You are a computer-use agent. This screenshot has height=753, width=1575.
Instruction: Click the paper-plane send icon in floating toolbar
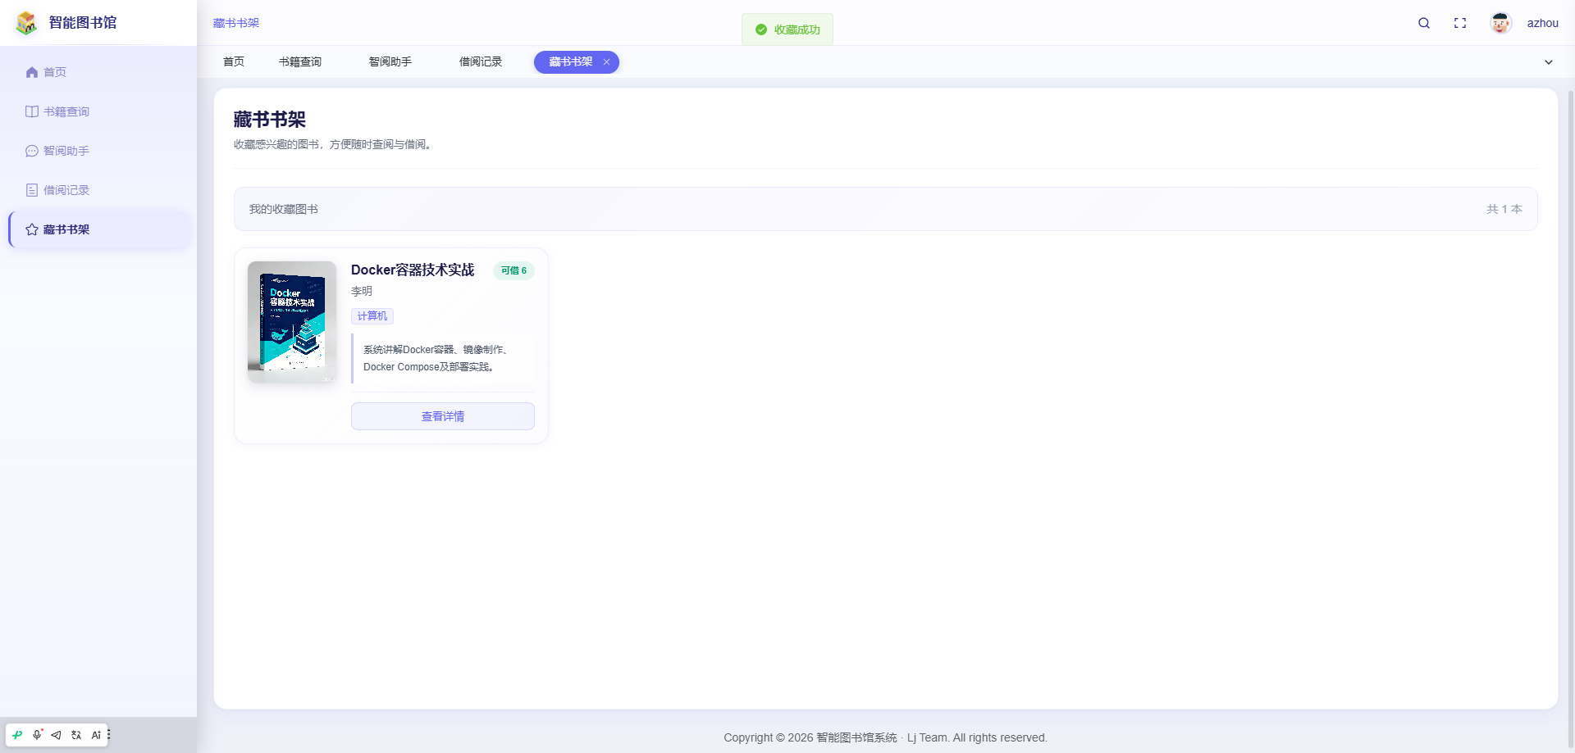click(56, 735)
